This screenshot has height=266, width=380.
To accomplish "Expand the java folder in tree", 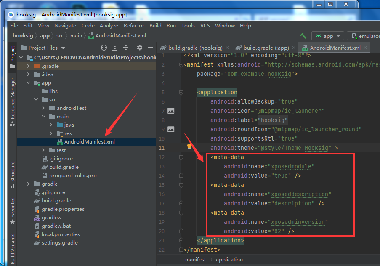I will pos(51,125).
